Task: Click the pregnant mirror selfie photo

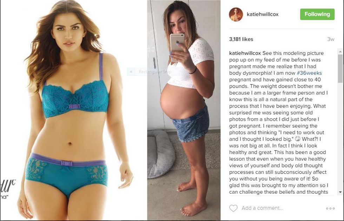Action: pyautogui.click(x=184, y=110)
